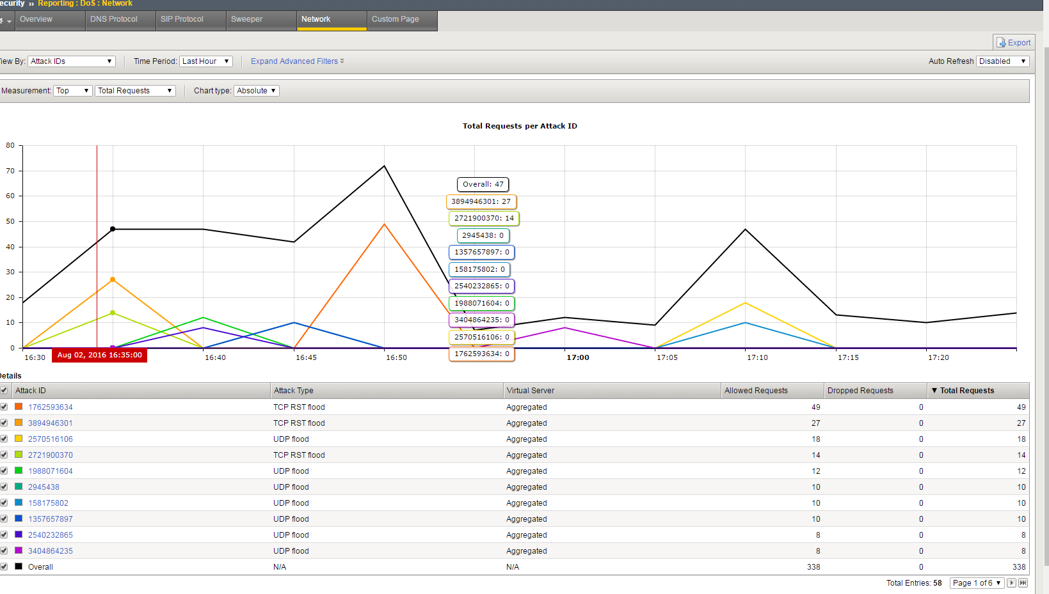Click the green legend square for 1988071604
This screenshot has width=1049, height=594.
pyautogui.click(x=19, y=471)
